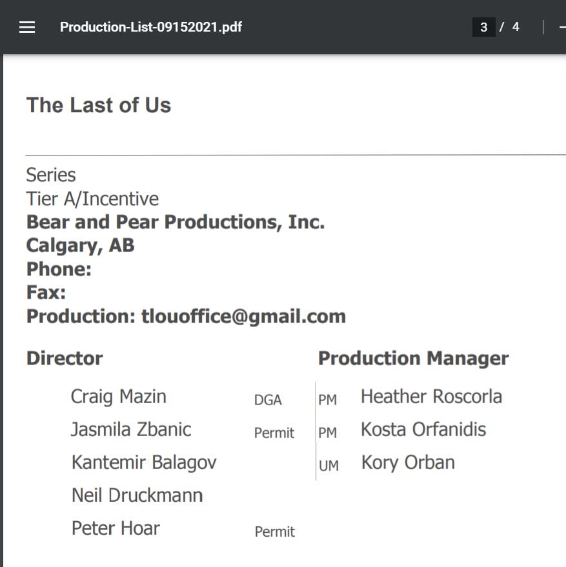The width and height of the screenshot is (566, 567).
Task: Click the name Peter Hoar
Action: 116,528
